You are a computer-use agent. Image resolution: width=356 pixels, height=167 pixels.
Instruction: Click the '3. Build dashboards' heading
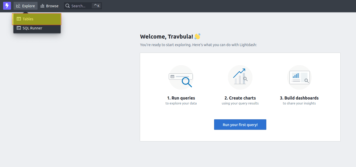(299, 98)
